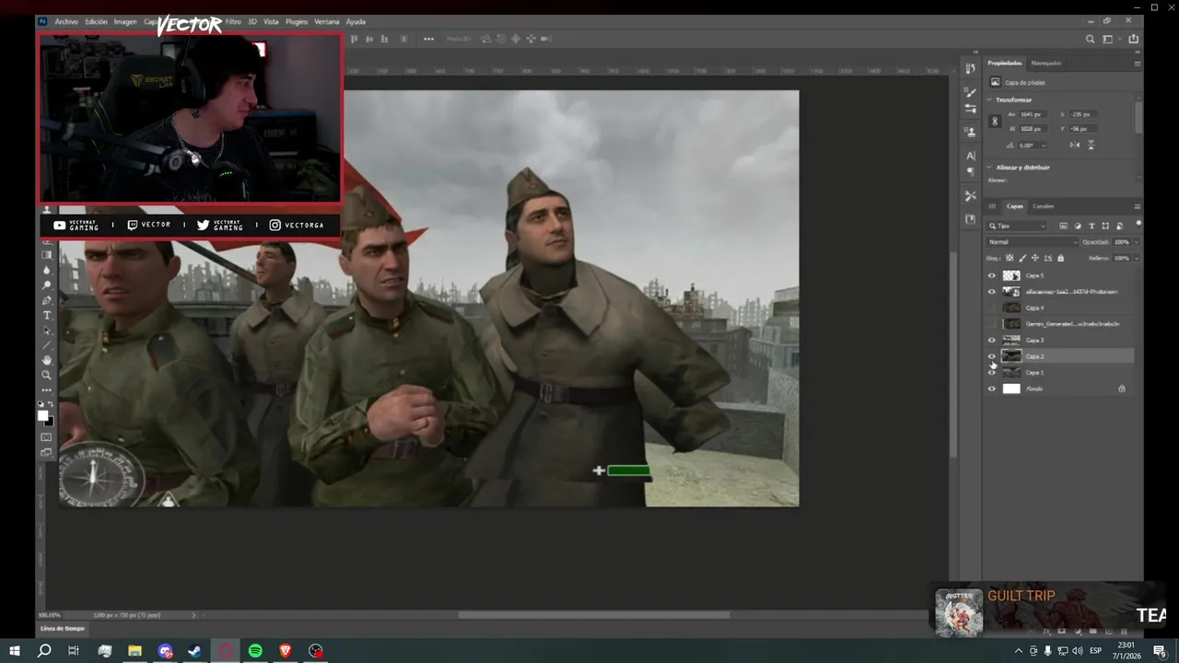Filter layers by type layer icon

[x=1091, y=226]
